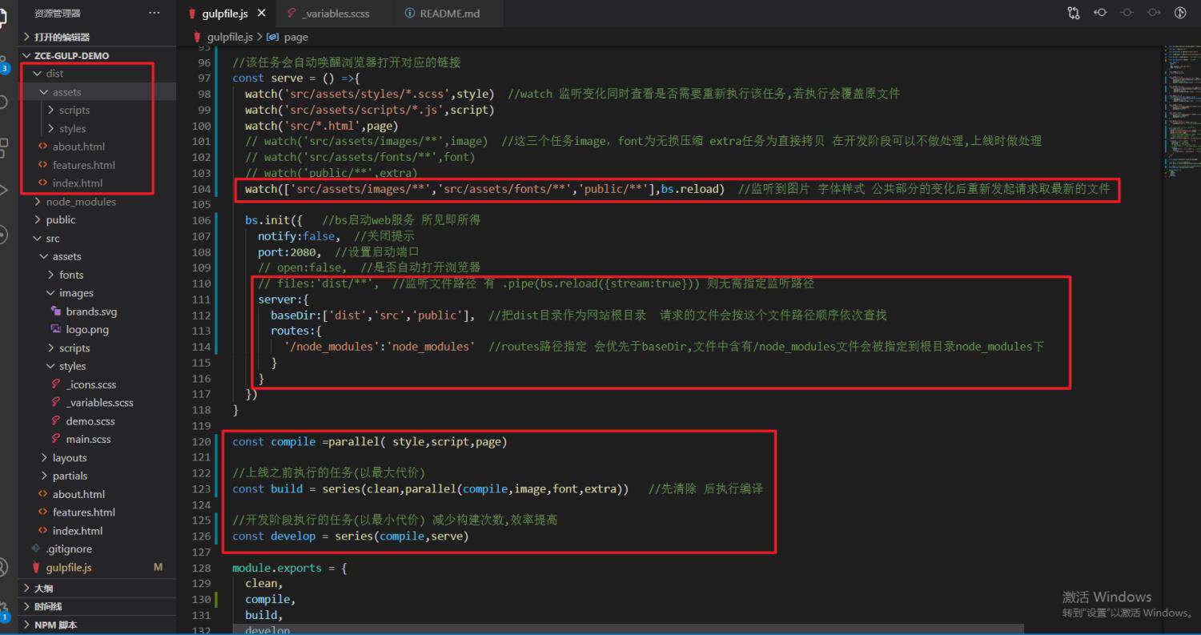
Task: Click the info icon on README.md tab
Action: pyautogui.click(x=411, y=13)
